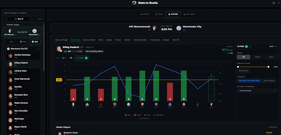Go to the next day with the right arrow

pyautogui.click(x=33, y=19)
